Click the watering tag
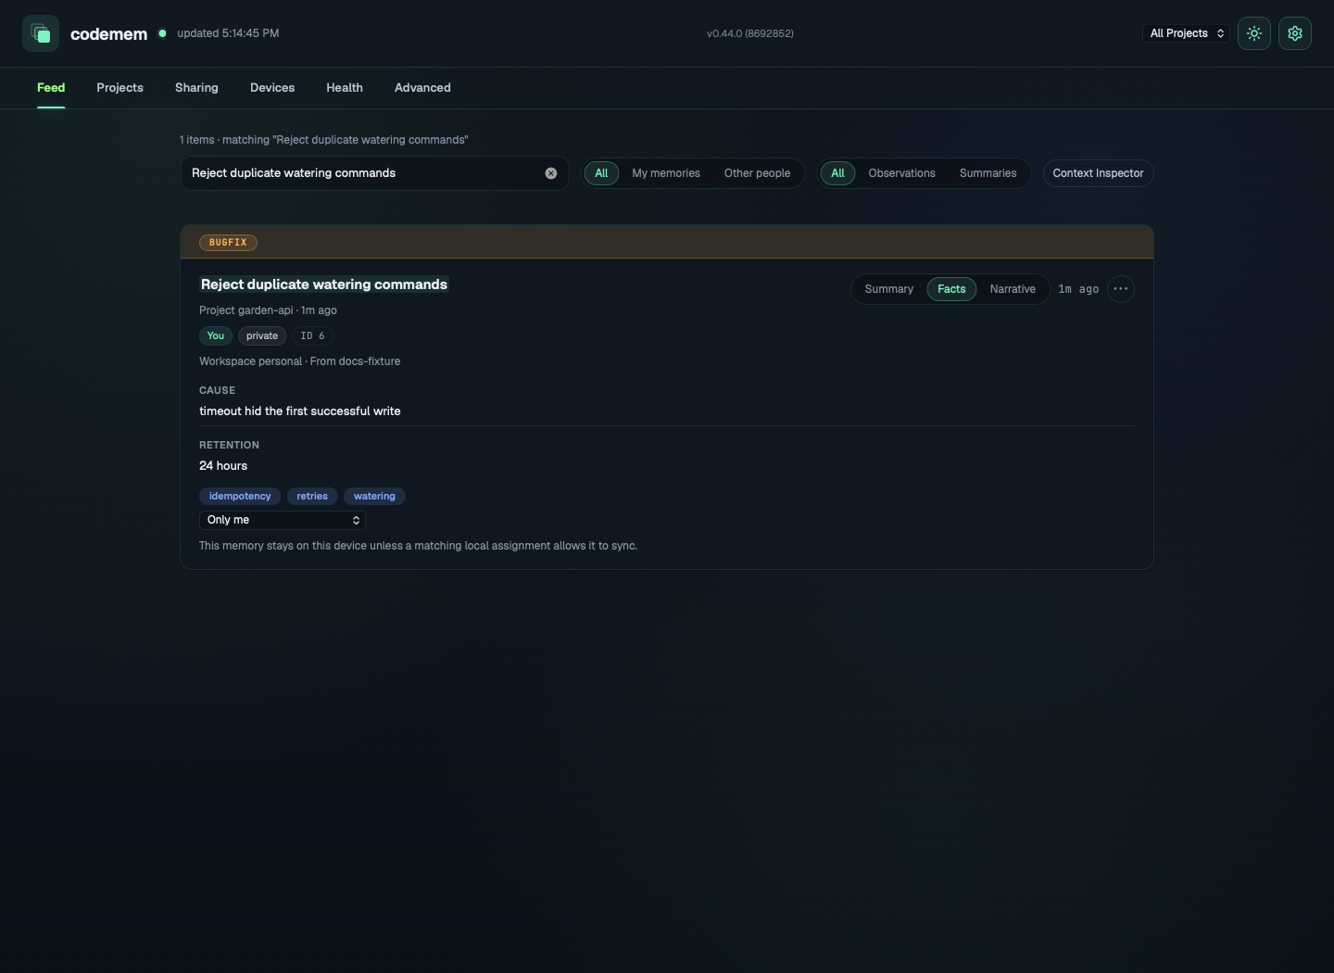The image size is (1334, 973). 374,497
